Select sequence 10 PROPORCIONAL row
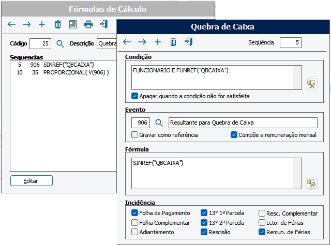Viewport: 331px width, 245px height. coord(62,73)
